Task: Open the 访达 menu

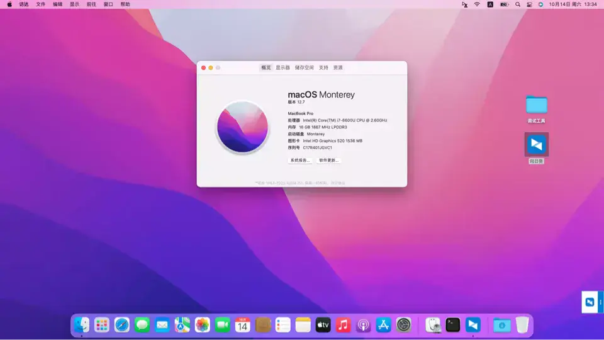Action: coord(24,4)
